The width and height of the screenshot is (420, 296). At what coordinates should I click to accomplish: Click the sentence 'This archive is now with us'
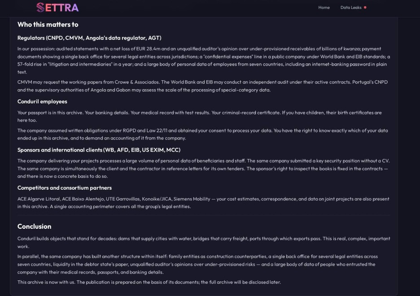coord(46,282)
